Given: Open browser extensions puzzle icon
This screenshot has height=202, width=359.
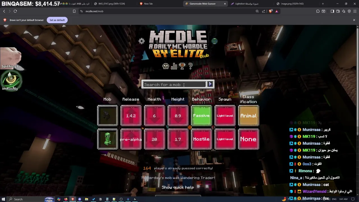Looking at the screenshot, I should pyautogui.click(x=318, y=11).
